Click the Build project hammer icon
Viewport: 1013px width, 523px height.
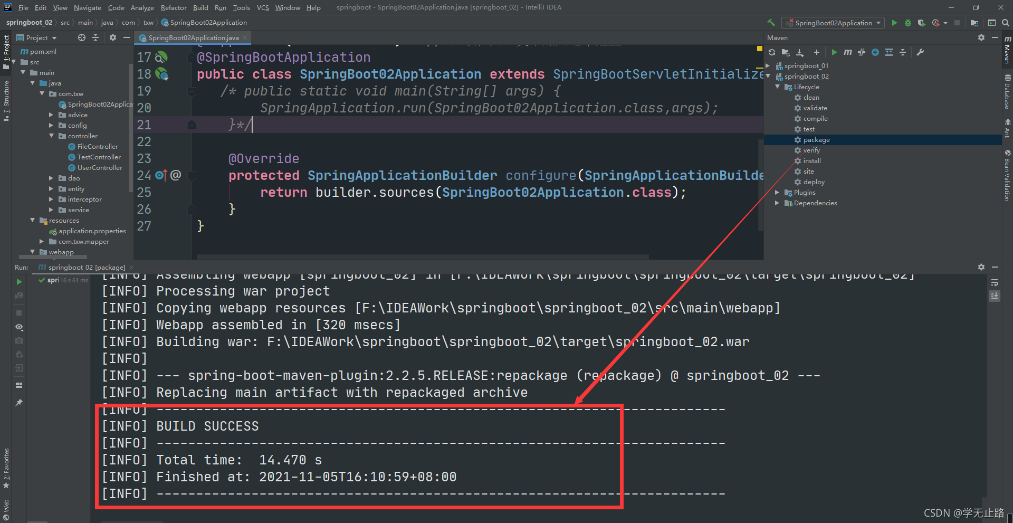[771, 23]
